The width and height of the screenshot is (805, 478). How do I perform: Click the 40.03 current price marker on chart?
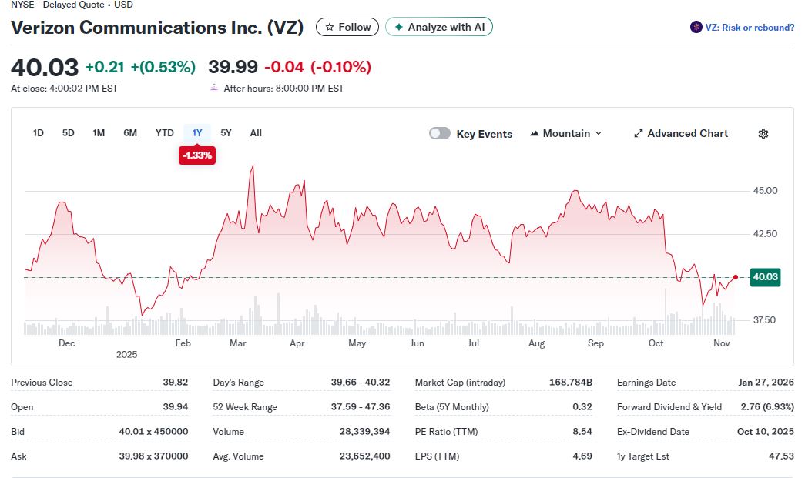[765, 277]
